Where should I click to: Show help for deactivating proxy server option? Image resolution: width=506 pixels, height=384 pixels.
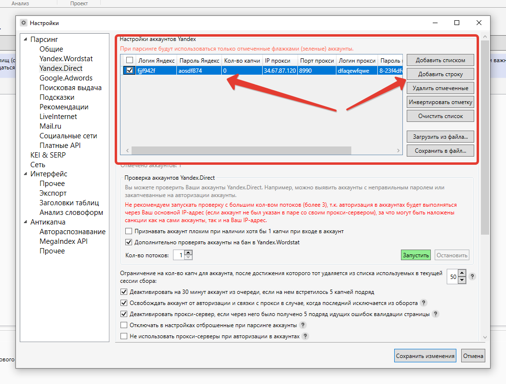pyautogui.click(x=435, y=314)
